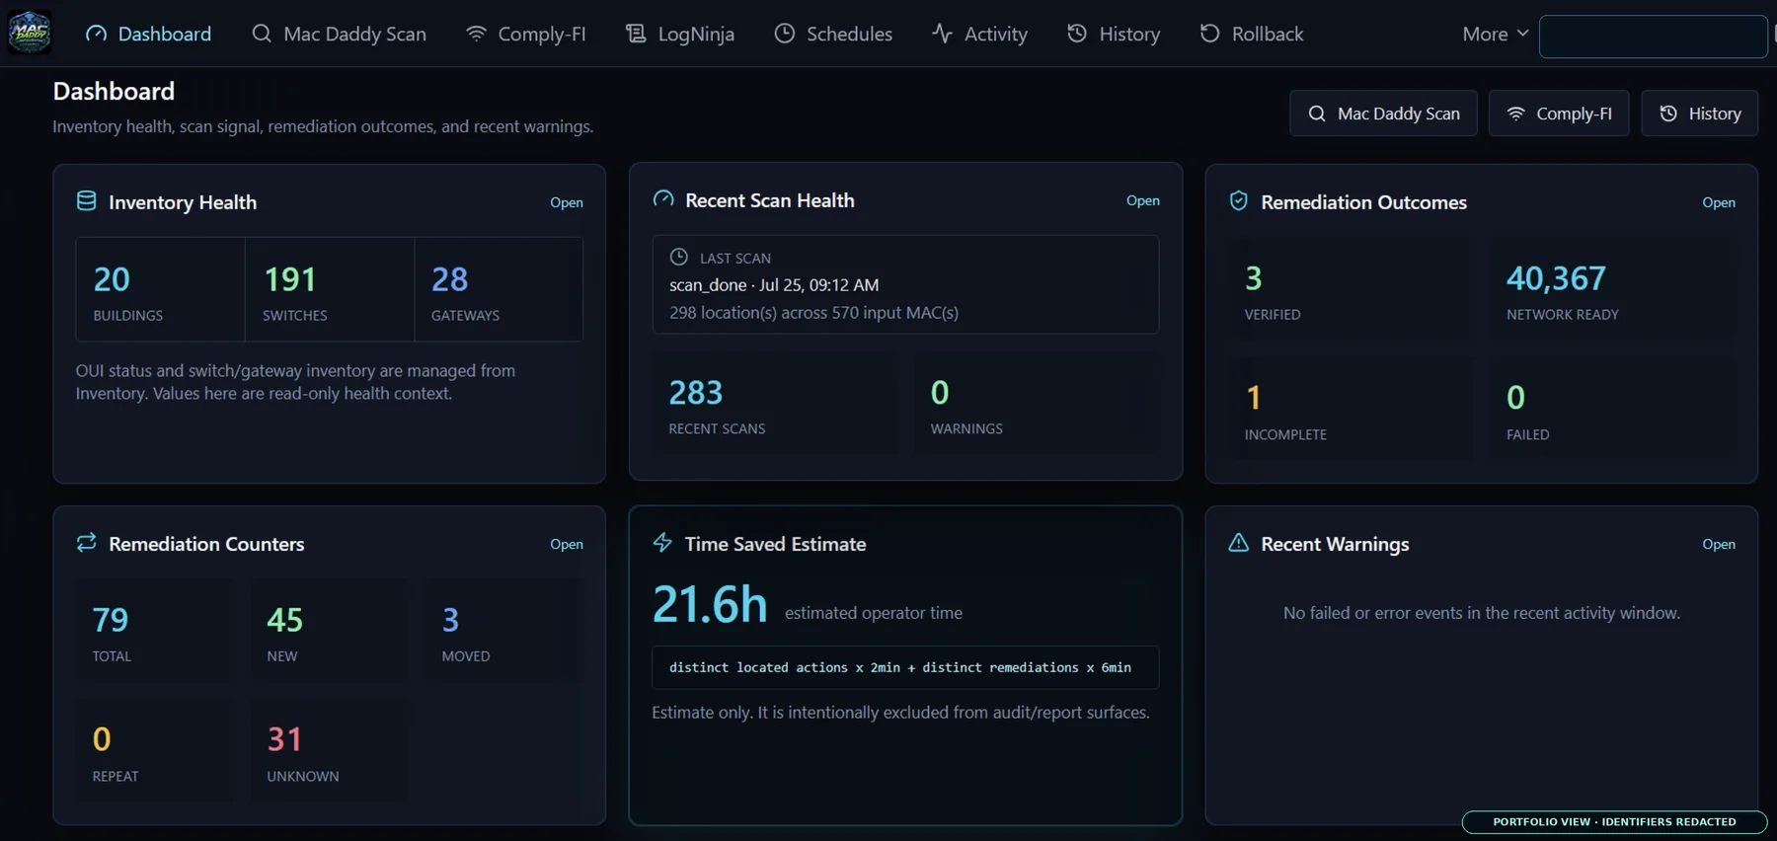The width and height of the screenshot is (1777, 841).
Task: Click the 0 Repeat counter tile
Action: tap(156, 751)
